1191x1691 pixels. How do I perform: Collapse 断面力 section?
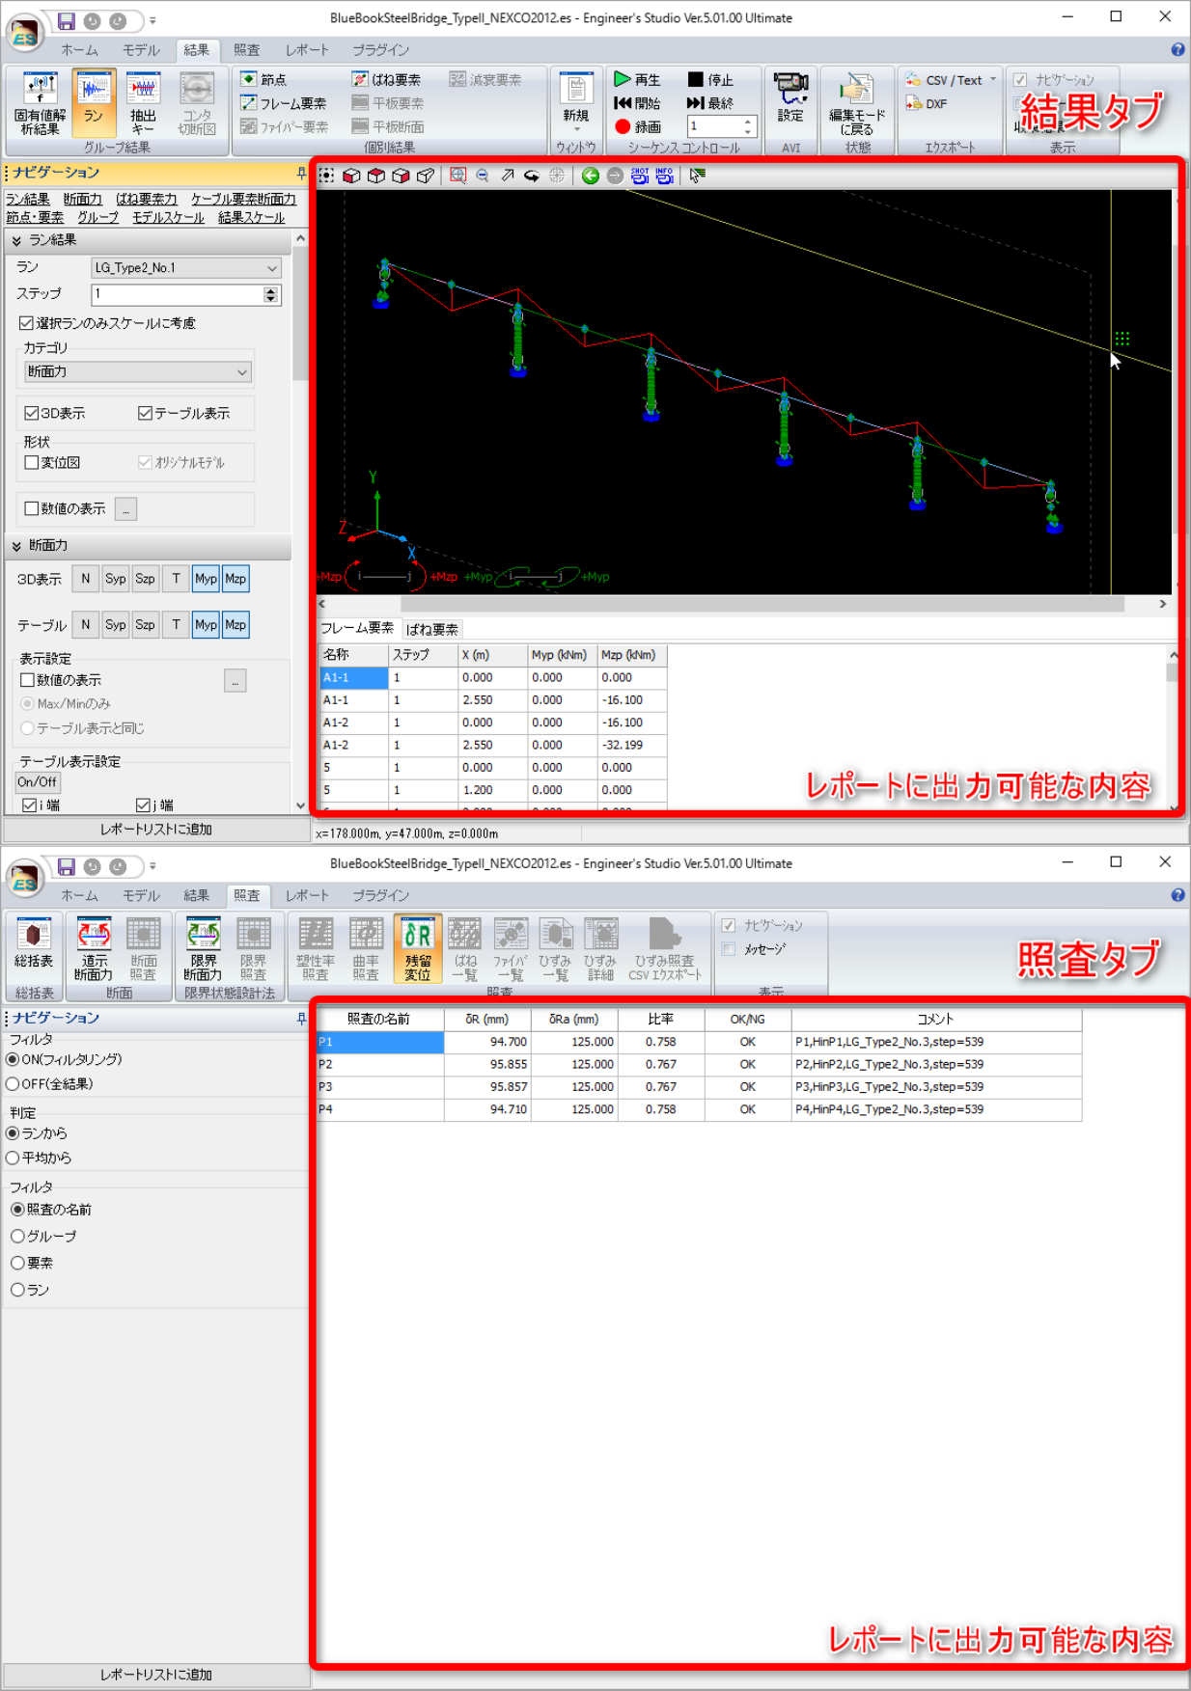[x=16, y=546]
